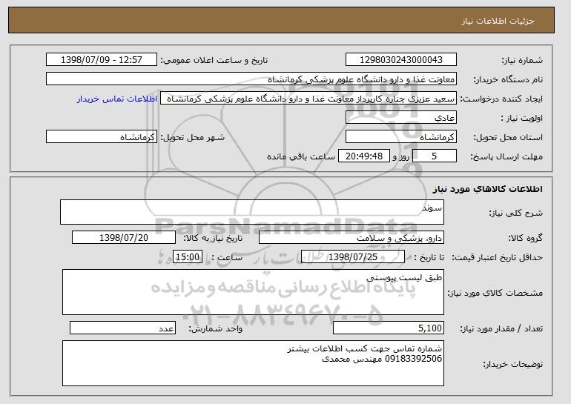Image resolution: width=571 pixels, height=404 pixels.
Task: Click the label حداقل تاریخ اعتبار قیمت
Action: pyautogui.click(x=498, y=257)
